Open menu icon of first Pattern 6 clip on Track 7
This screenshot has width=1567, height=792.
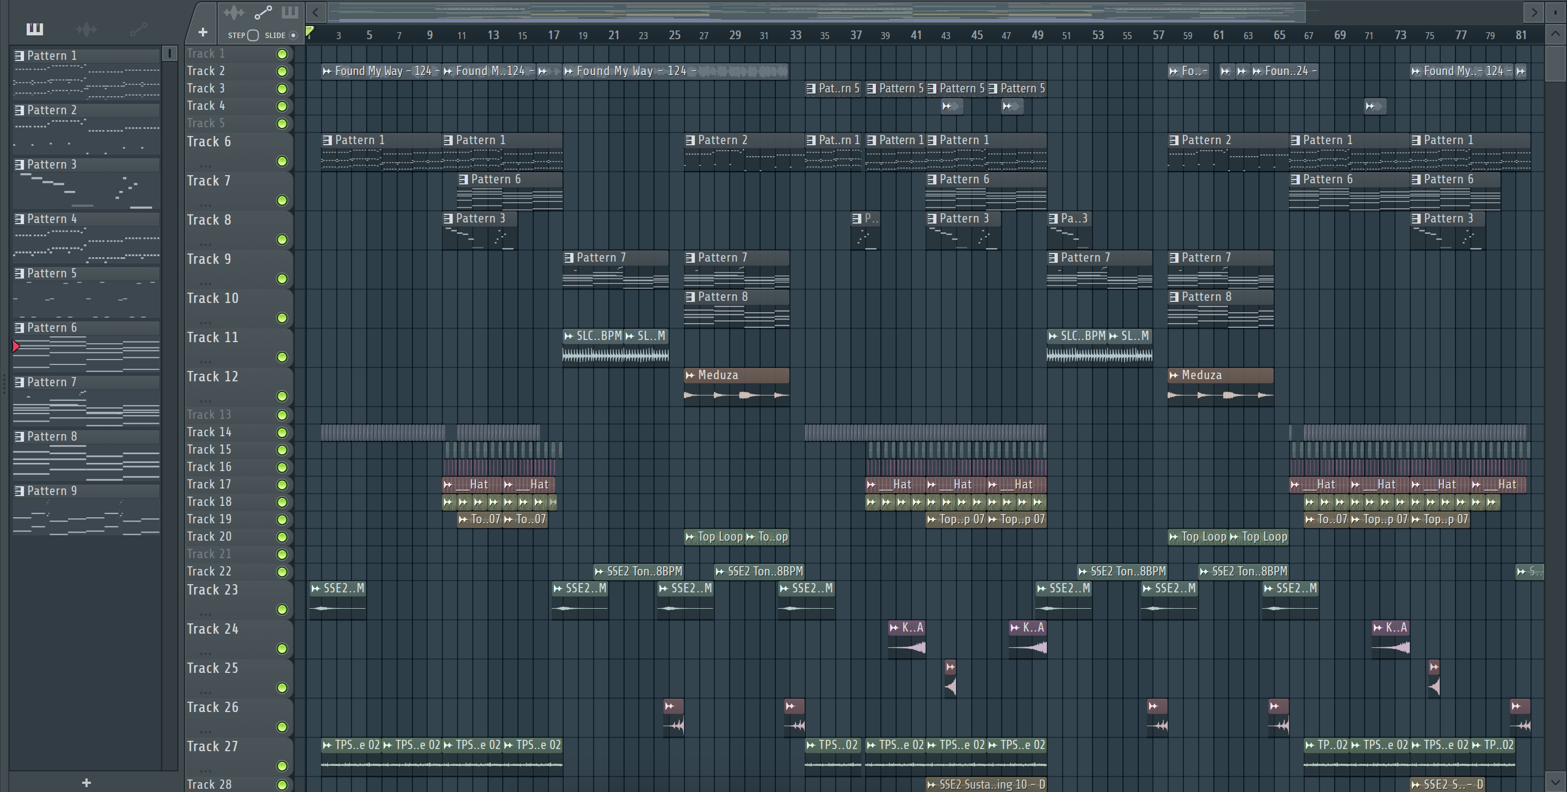[x=463, y=180]
